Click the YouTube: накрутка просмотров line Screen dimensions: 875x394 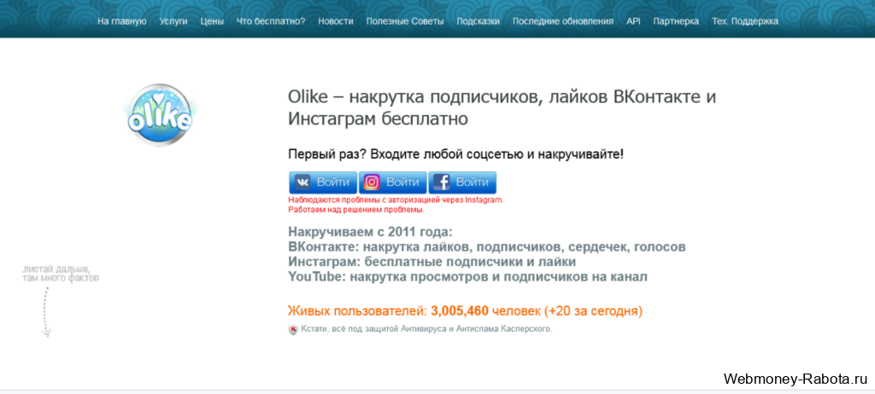(468, 277)
